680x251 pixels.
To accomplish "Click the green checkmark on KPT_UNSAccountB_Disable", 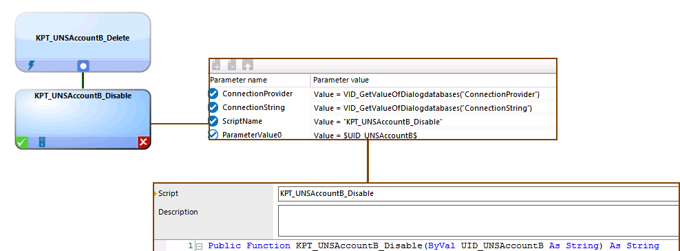I will tap(22, 142).
